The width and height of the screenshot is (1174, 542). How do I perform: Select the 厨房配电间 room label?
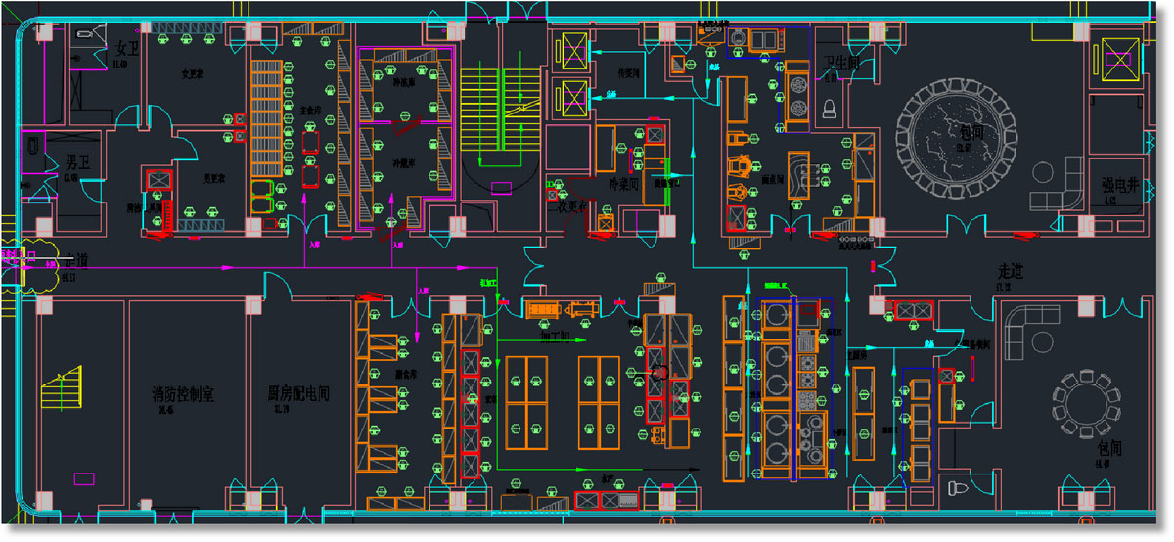pyautogui.click(x=298, y=392)
